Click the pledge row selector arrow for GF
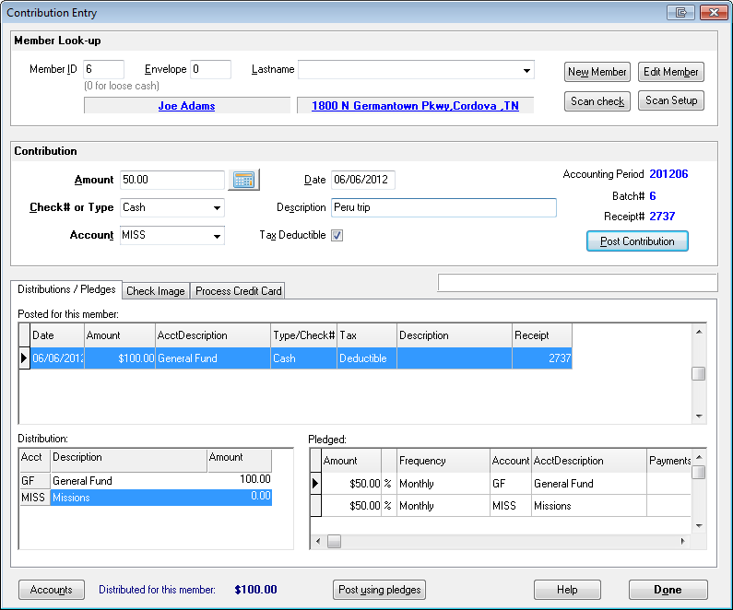 (315, 484)
